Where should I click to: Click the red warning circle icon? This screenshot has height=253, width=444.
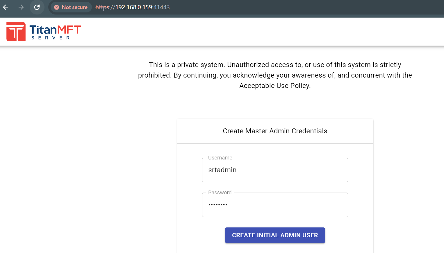[57, 7]
